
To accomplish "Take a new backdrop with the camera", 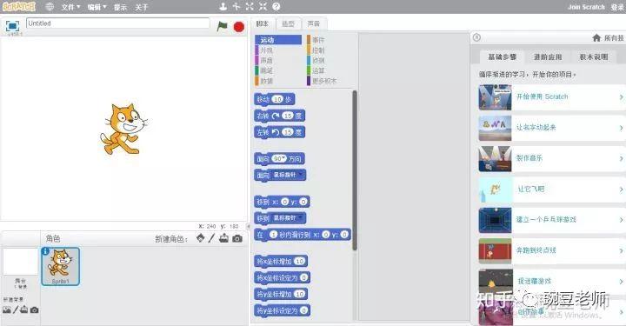I will pyautogui.click(x=34, y=309).
